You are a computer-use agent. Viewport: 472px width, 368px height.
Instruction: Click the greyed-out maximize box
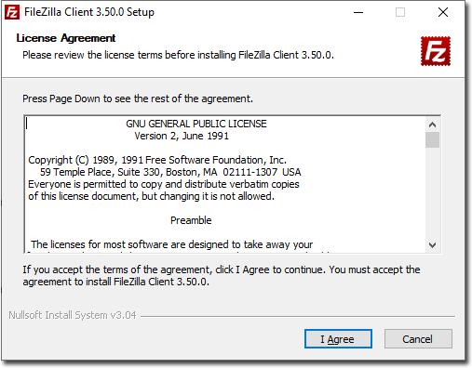(x=400, y=12)
